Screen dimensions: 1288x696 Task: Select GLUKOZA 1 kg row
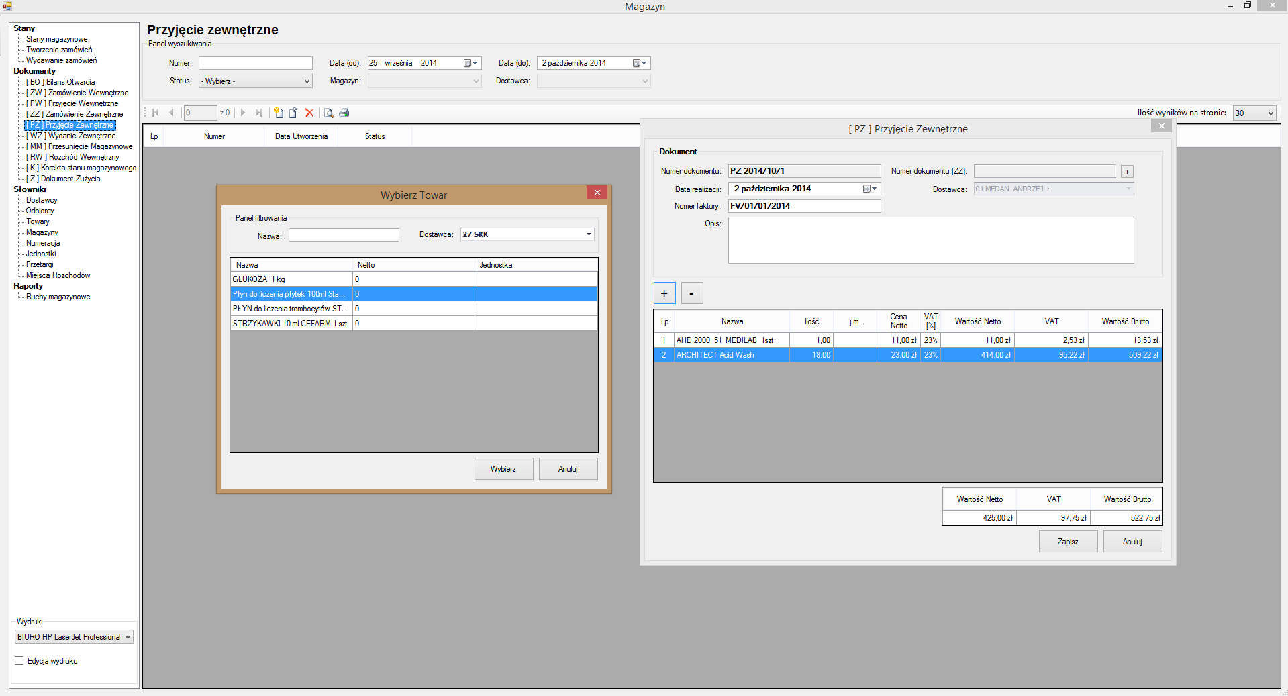(413, 279)
